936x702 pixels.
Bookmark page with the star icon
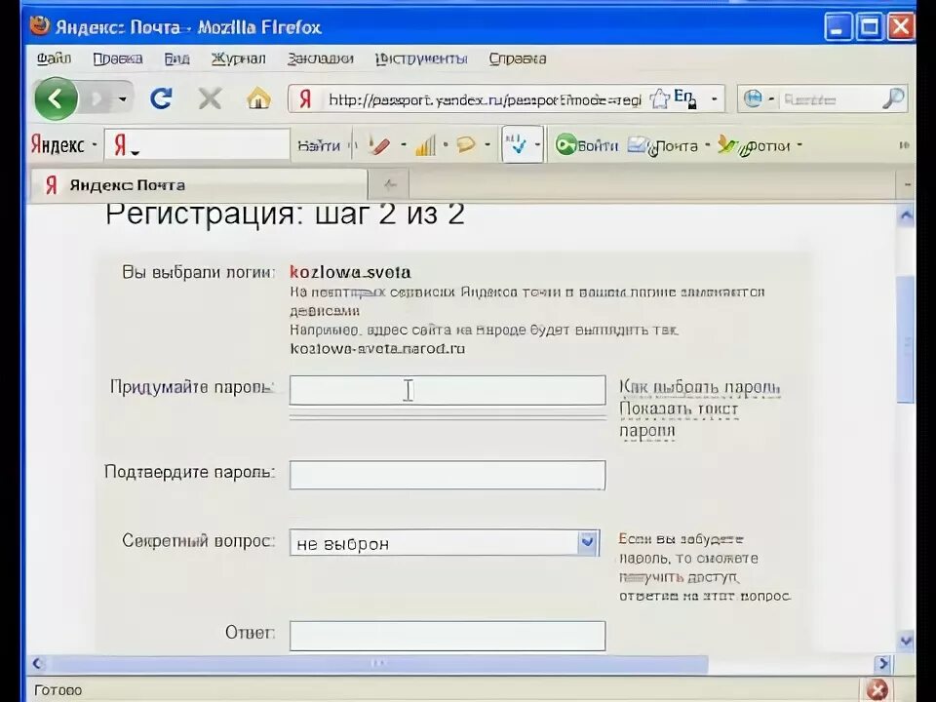point(660,99)
